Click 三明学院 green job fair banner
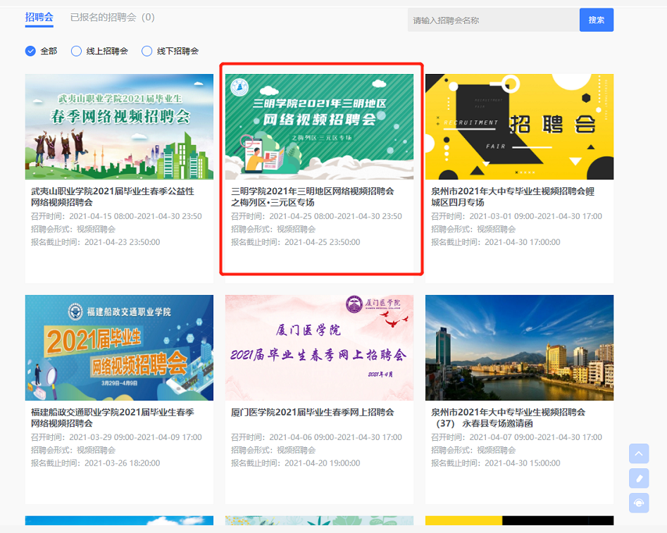The width and height of the screenshot is (667, 533). pos(319,127)
